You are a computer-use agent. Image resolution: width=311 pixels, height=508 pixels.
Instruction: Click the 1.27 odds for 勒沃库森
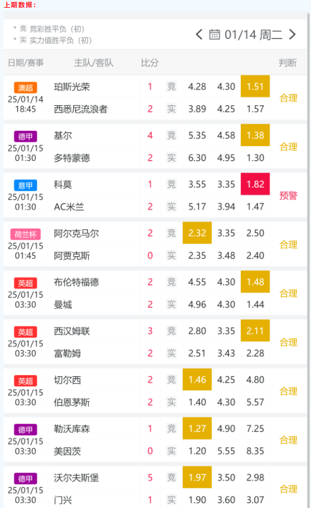coord(197,428)
